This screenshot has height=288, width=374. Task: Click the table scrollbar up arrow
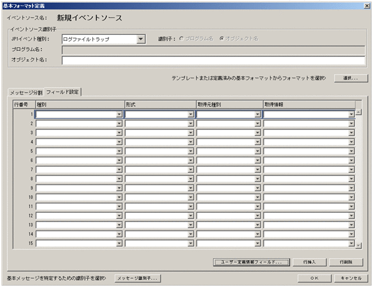tap(358, 113)
